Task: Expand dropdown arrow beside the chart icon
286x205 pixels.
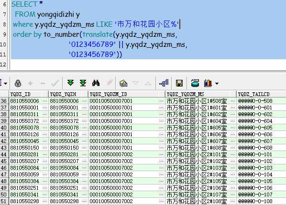Action: pyautogui.click(x=217, y=84)
